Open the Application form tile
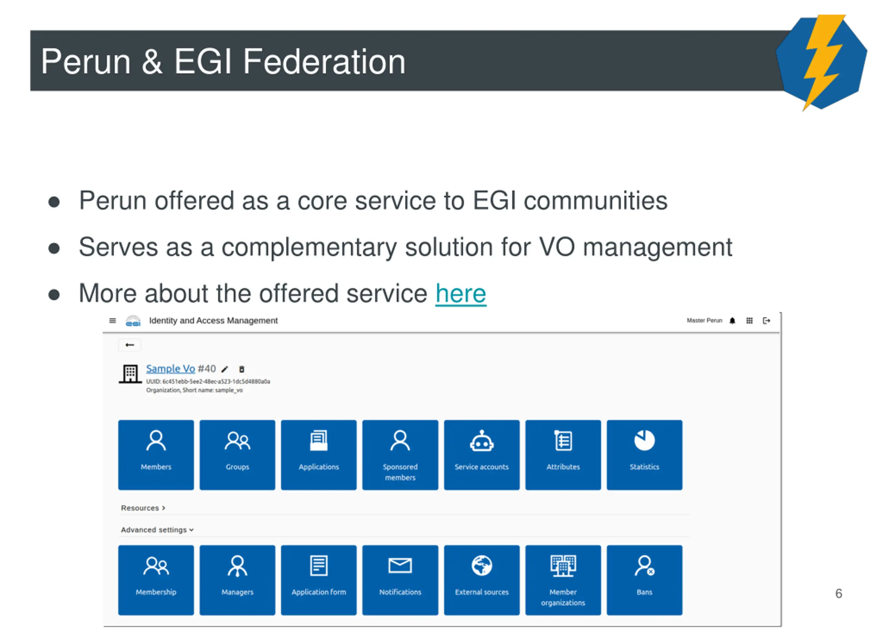Screen dimensions: 883x639 pos(319,580)
